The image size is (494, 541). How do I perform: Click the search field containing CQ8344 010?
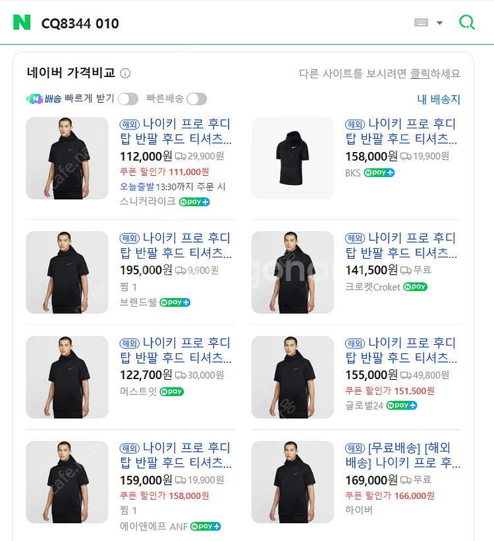[221, 23]
